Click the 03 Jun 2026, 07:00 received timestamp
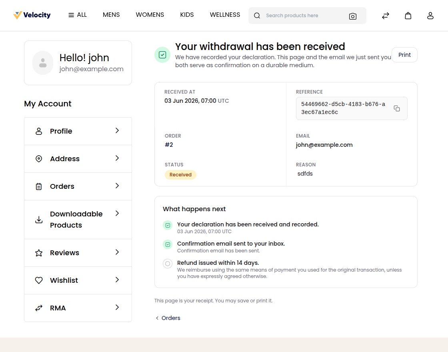This screenshot has height=352, width=448. click(x=196, y=101)
